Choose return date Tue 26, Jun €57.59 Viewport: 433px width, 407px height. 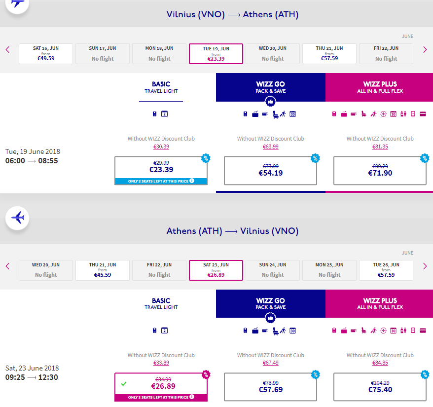pos(386,270)
